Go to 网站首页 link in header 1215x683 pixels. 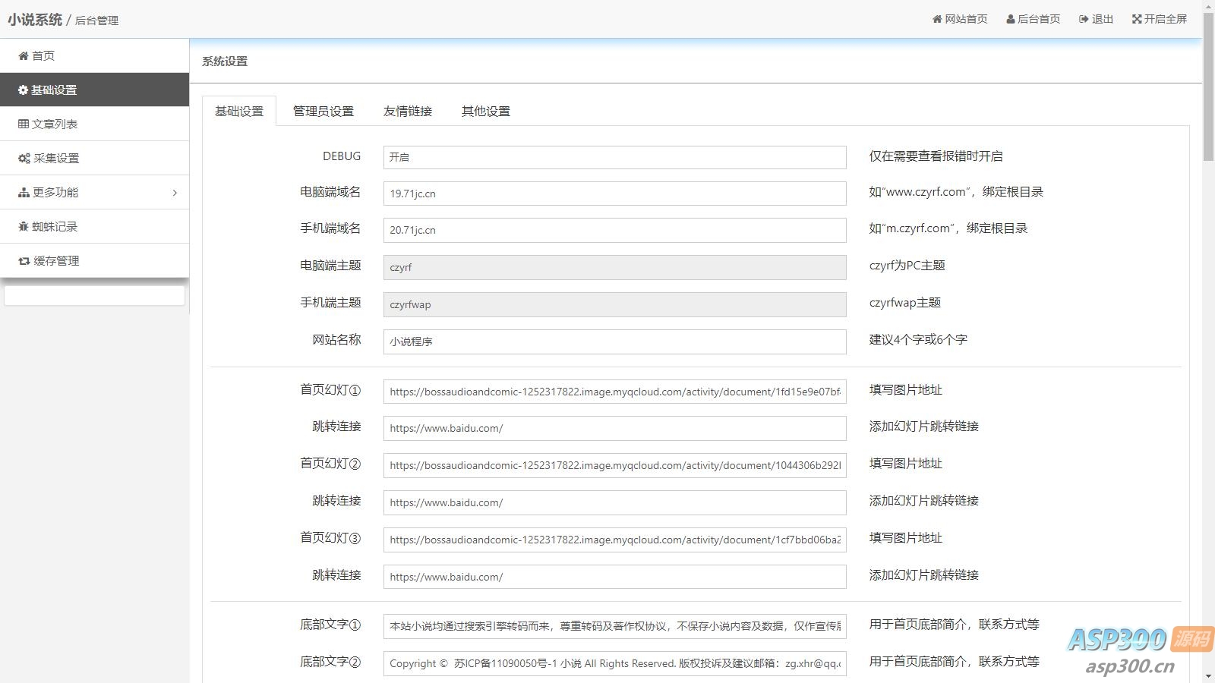tap(960, 20)
